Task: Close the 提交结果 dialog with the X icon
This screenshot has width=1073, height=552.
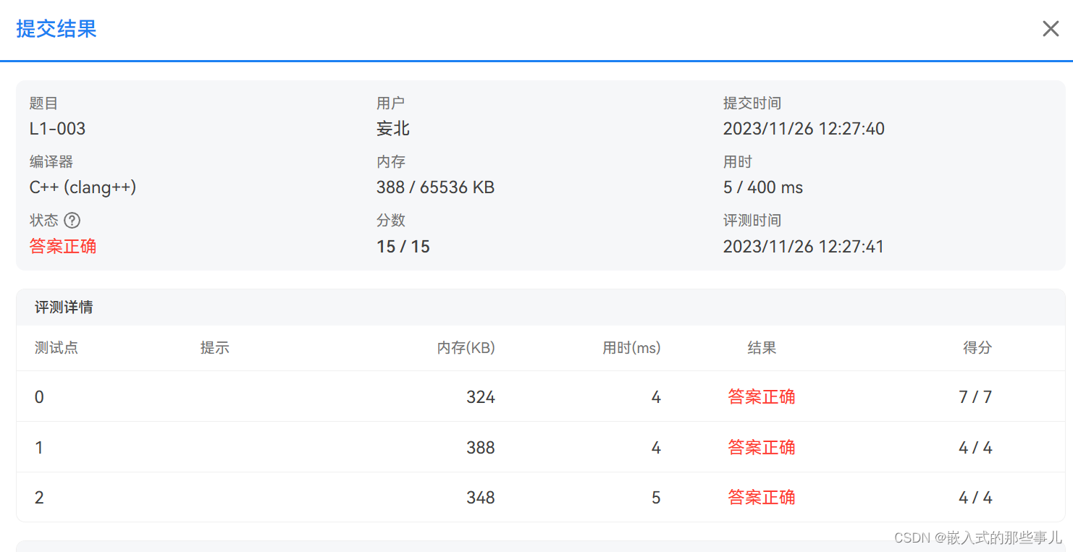Action: point(1051,29)
